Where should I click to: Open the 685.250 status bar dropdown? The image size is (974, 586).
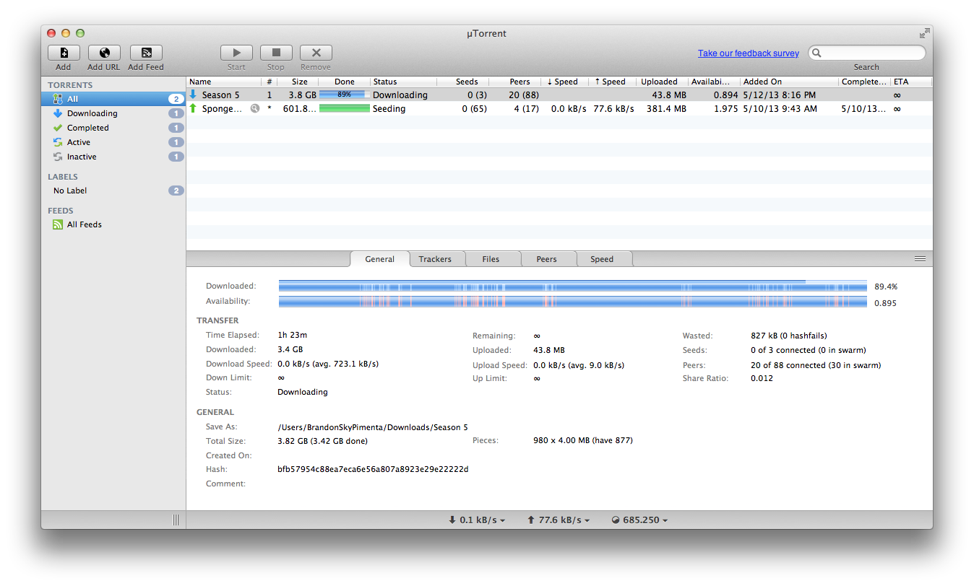coord(639,520)
